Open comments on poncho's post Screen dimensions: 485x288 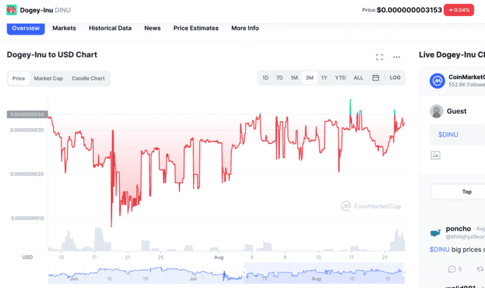pos(452,269)
